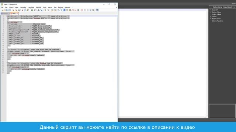Toggle synchronized vertical scrolling icon
Viewport: 236px width, 132px height.
point(52,10)
